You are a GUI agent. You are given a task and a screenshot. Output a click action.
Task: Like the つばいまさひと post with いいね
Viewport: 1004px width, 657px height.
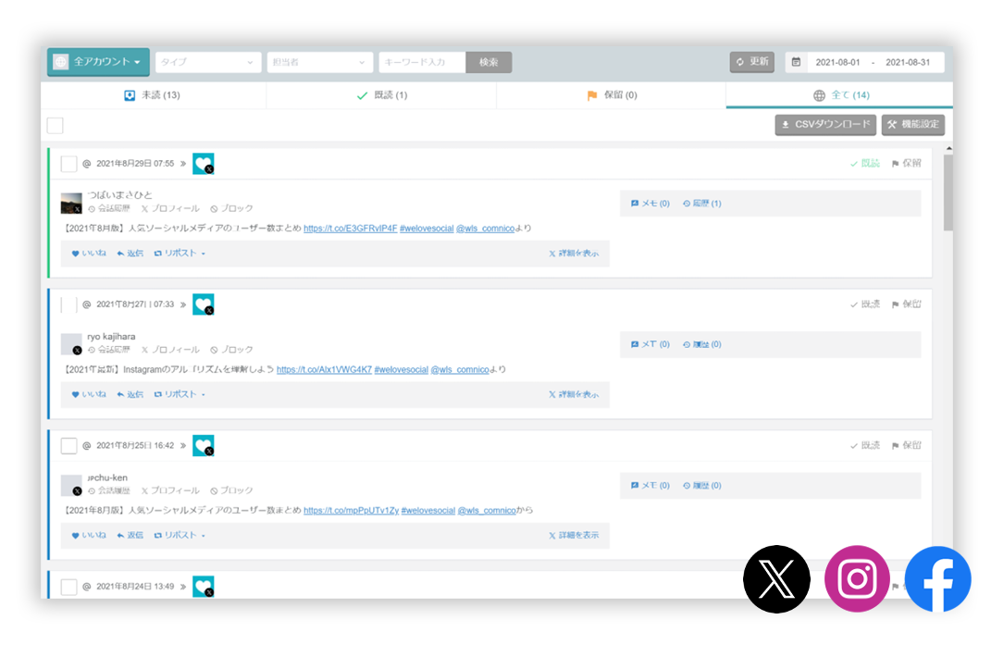[89, 254]
